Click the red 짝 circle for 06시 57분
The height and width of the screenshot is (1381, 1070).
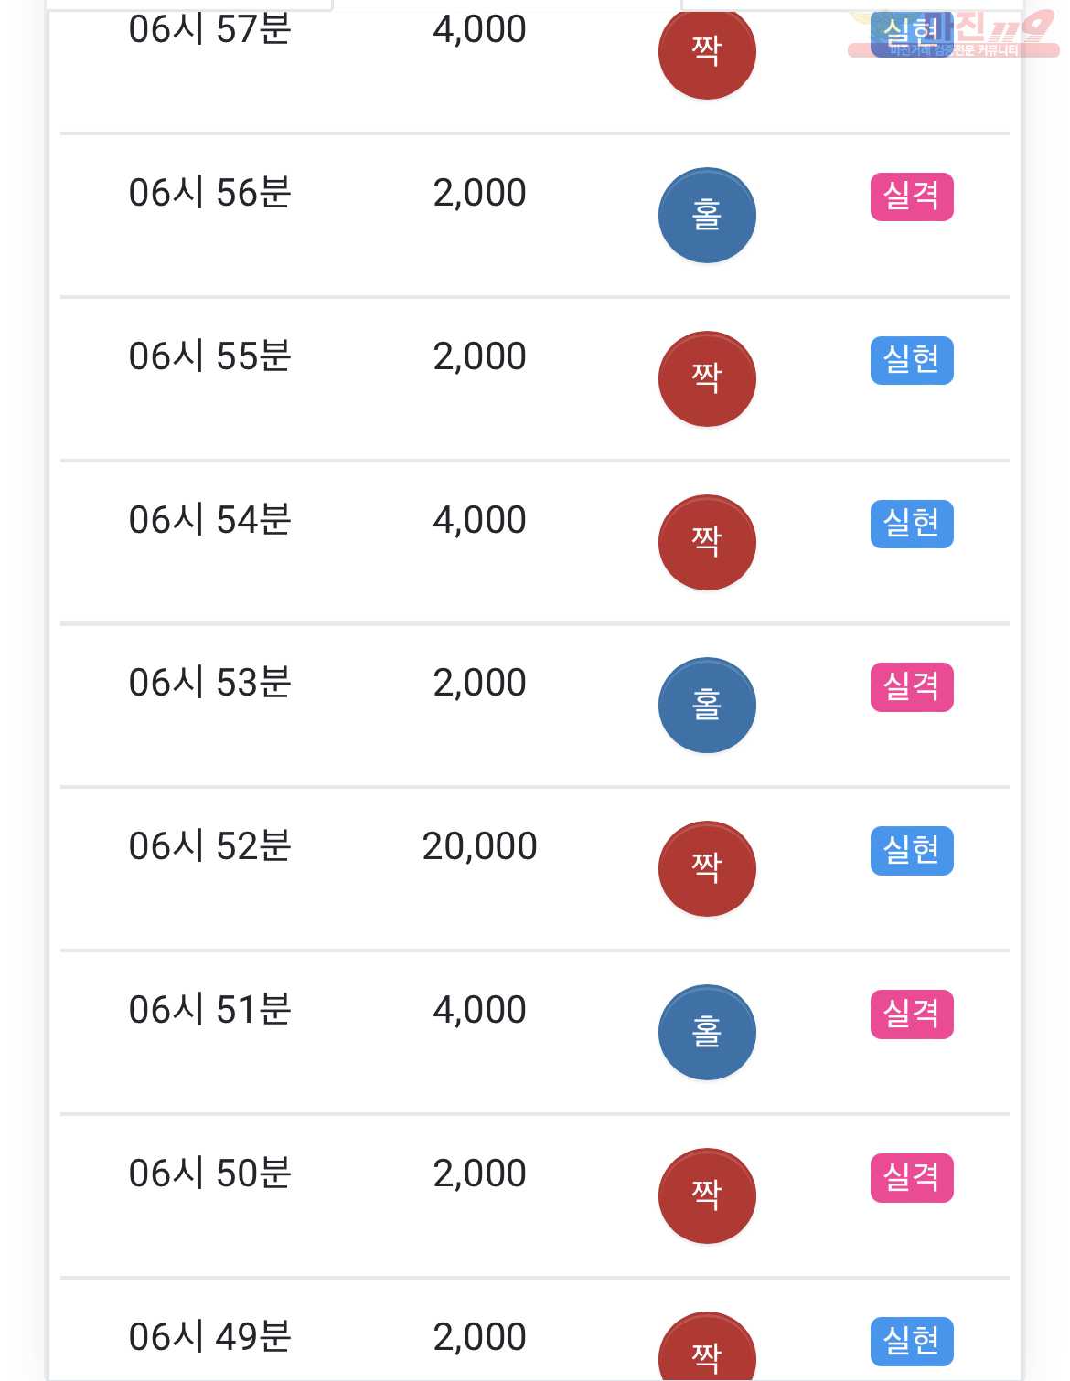click(x=707, y=52)
